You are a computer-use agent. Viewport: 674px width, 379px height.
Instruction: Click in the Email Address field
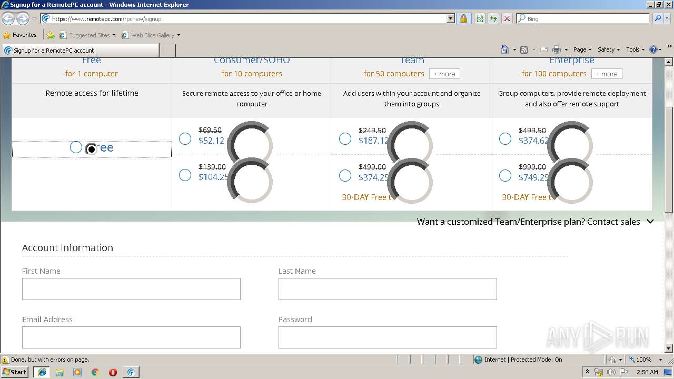[131, 337]
